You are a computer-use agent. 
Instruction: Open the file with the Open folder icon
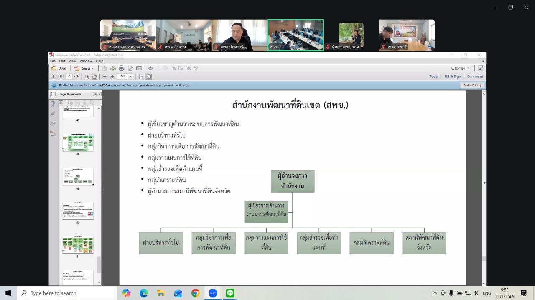click(x=53, y=68)
